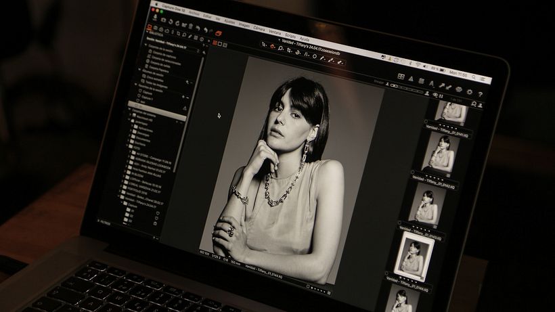Click the Import images icon in toolbar
The height and width of the screenshot is (312, 555).
click(x=155, y=18)
